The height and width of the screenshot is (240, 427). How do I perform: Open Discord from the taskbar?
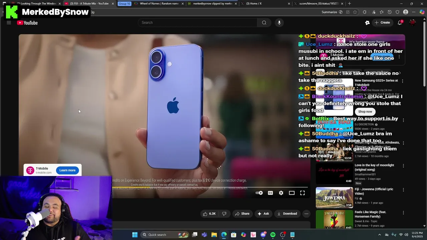263,235
